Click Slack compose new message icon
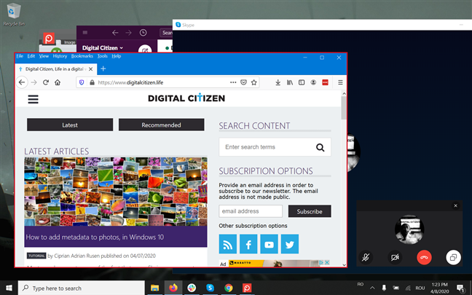This screenshot has width=472, height=295. coord(145,50)
